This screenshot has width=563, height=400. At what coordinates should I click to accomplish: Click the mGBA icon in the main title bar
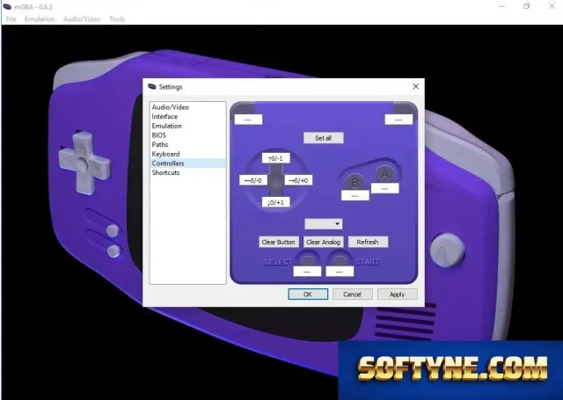coord(7,6)
